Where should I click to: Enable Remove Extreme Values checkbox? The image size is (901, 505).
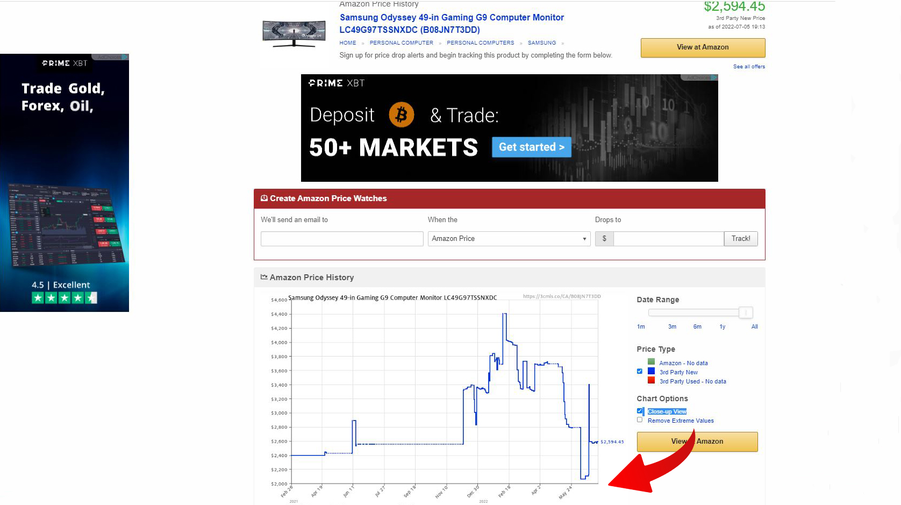640,420
